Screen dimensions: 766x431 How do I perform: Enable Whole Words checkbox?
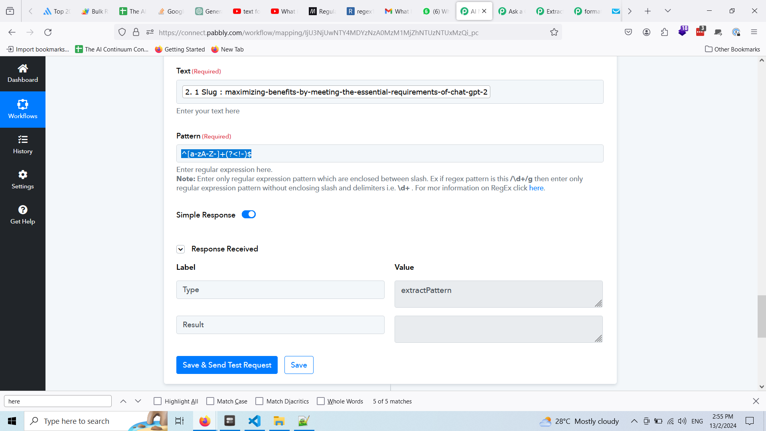coord(321,401)
